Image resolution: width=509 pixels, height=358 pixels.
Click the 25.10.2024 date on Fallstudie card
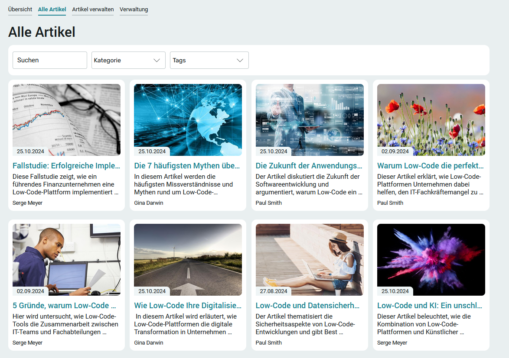pyautogui.click(x=30, y=152)
